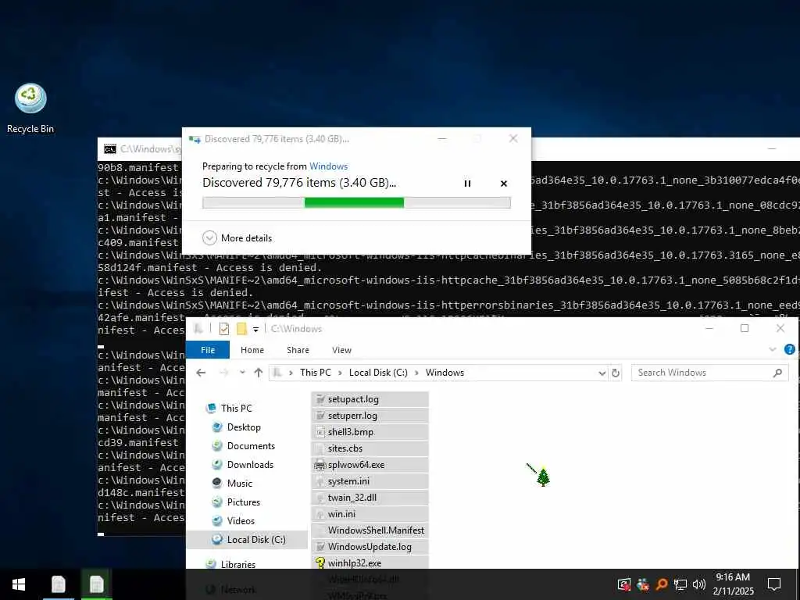Open the Home ribbon tab
Image resolution: width=800 pixels, height=600 pixels.
pos(252,350)
